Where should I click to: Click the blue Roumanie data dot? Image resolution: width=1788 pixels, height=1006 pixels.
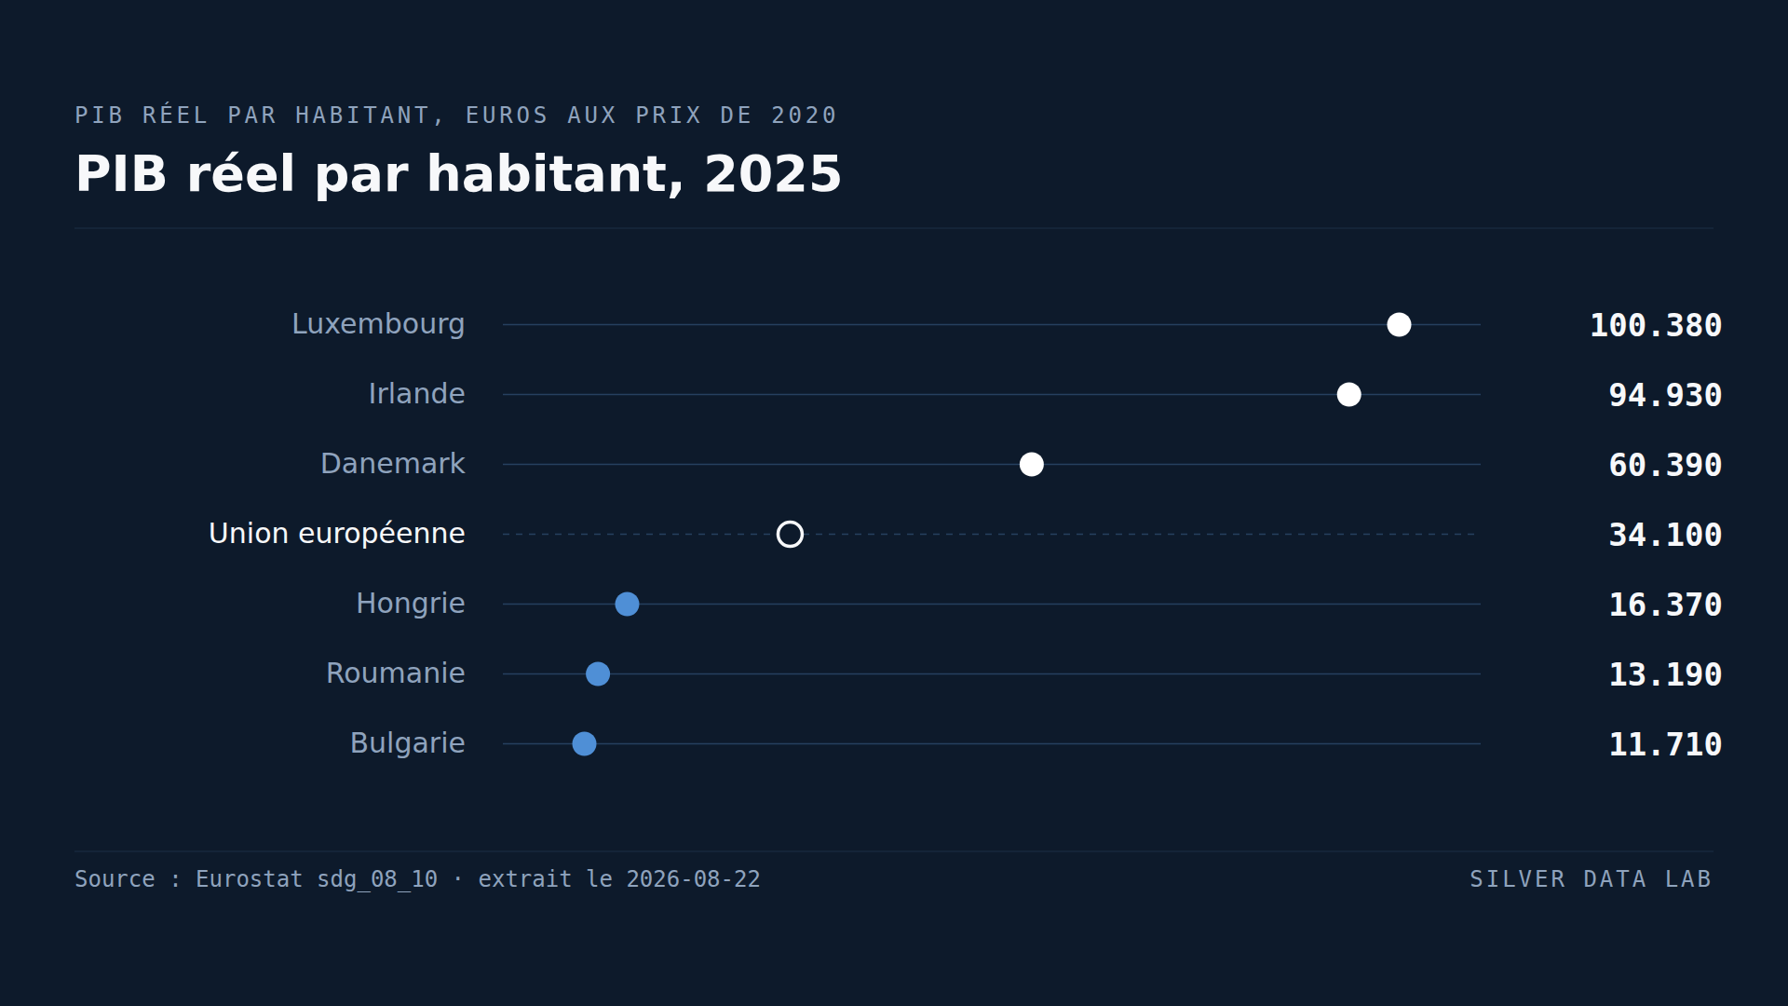598,673
